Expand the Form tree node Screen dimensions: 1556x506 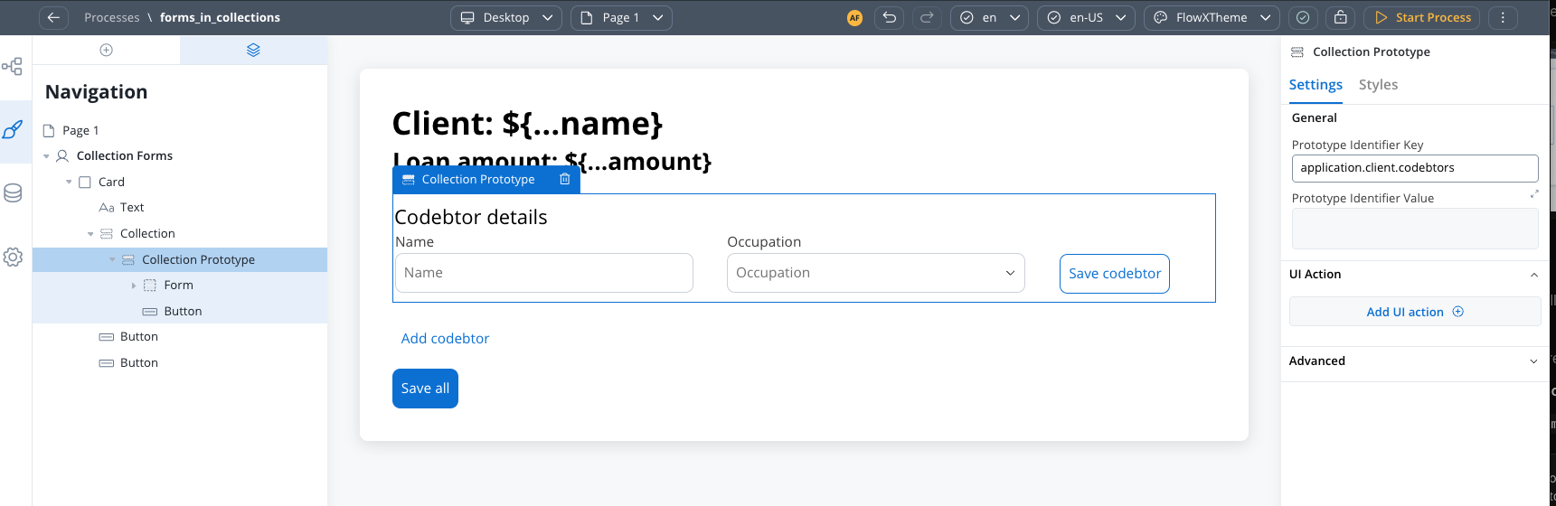[x=134, y=286]
